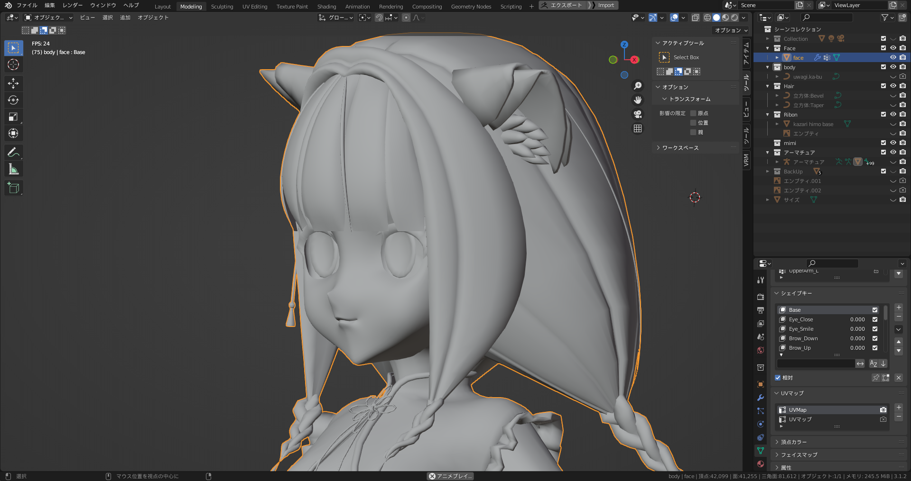Open the pivot point dropdown
The image size is (911, 481).
pos(364,18)
